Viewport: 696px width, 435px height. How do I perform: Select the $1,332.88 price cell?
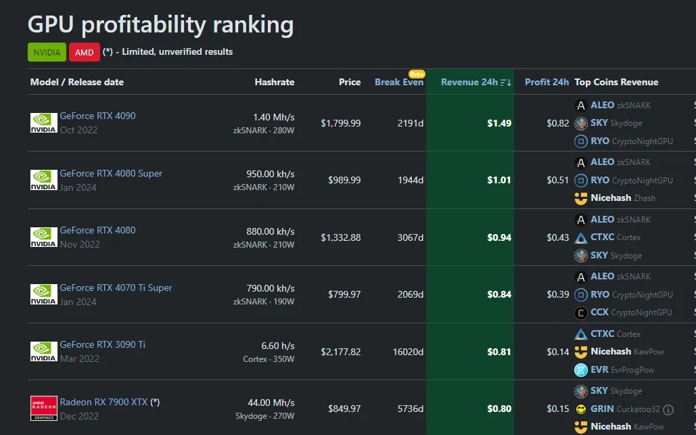click(340, 237)
